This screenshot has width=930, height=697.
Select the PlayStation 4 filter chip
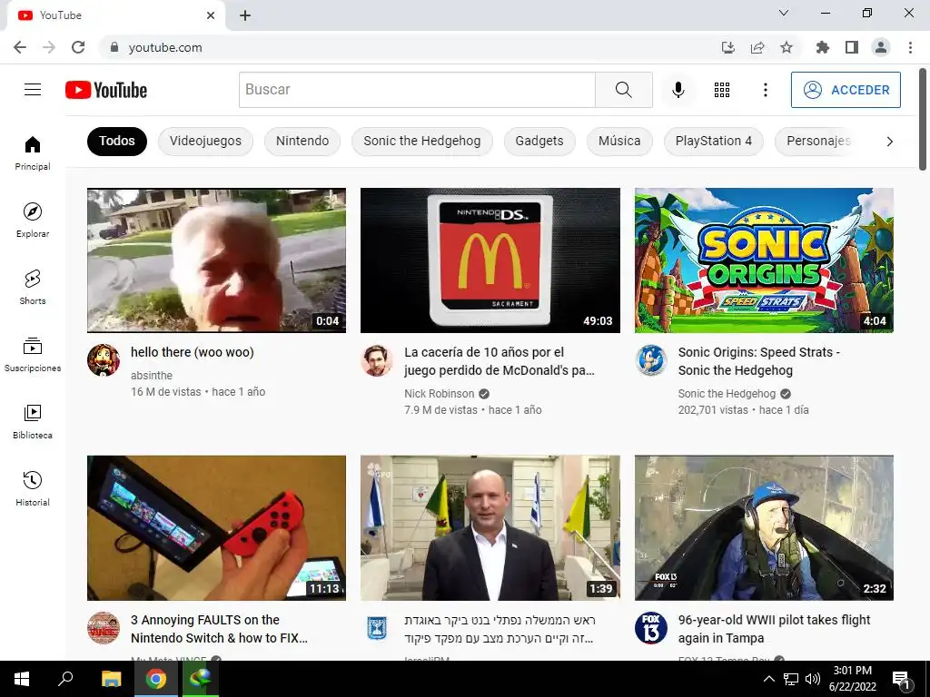click(x=714, y=141)
